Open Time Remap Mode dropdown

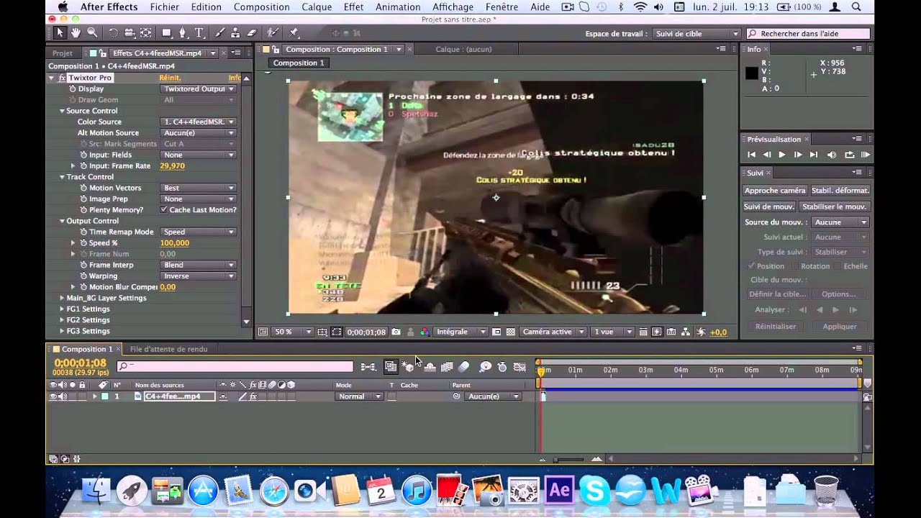click(x=198, y=232)
